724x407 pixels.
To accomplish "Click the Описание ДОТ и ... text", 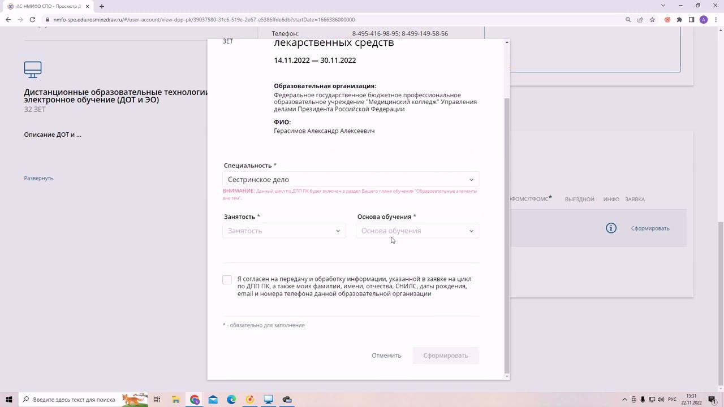I will [53, 135].
